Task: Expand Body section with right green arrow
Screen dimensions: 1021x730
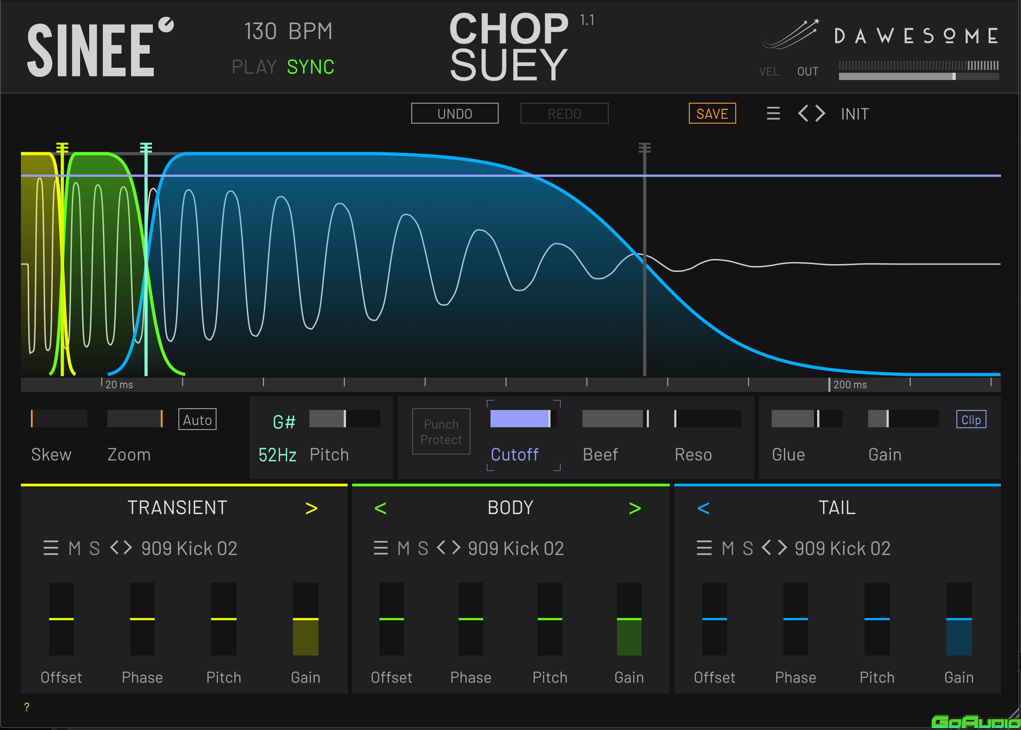Action: [635, 508]
